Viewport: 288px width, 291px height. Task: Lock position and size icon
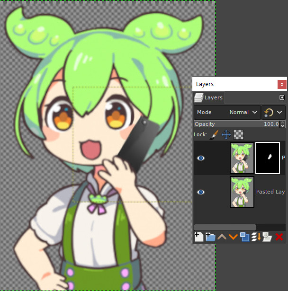coord(226,134)
